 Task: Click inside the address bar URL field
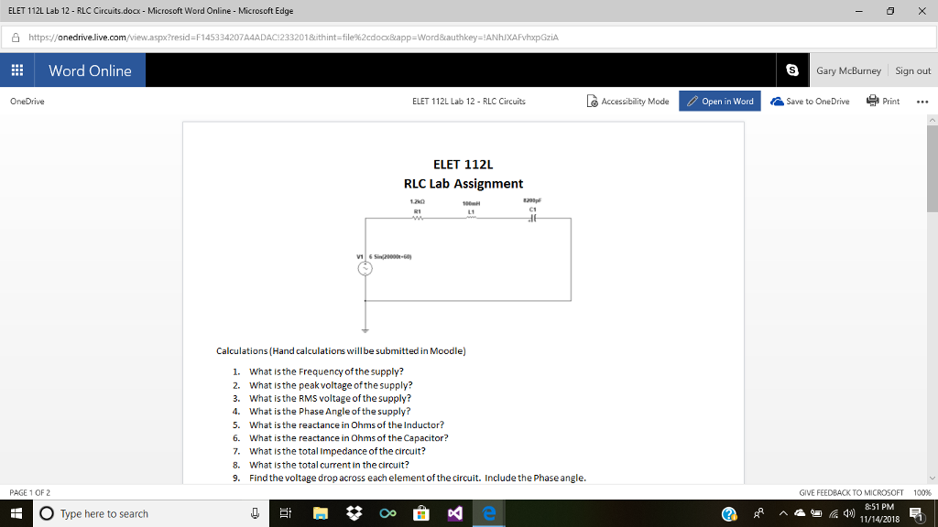click(275, 38)
